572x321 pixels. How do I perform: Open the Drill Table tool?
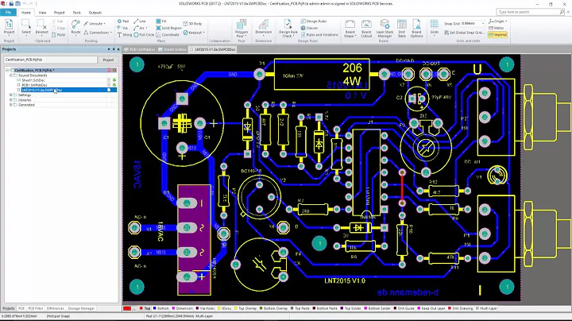tap(402, 29)
